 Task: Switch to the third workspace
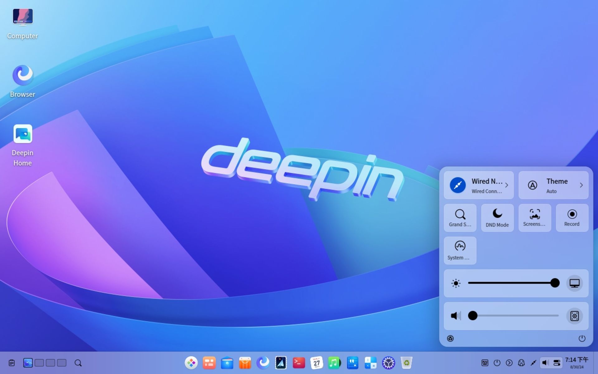(x=50, y=363)
